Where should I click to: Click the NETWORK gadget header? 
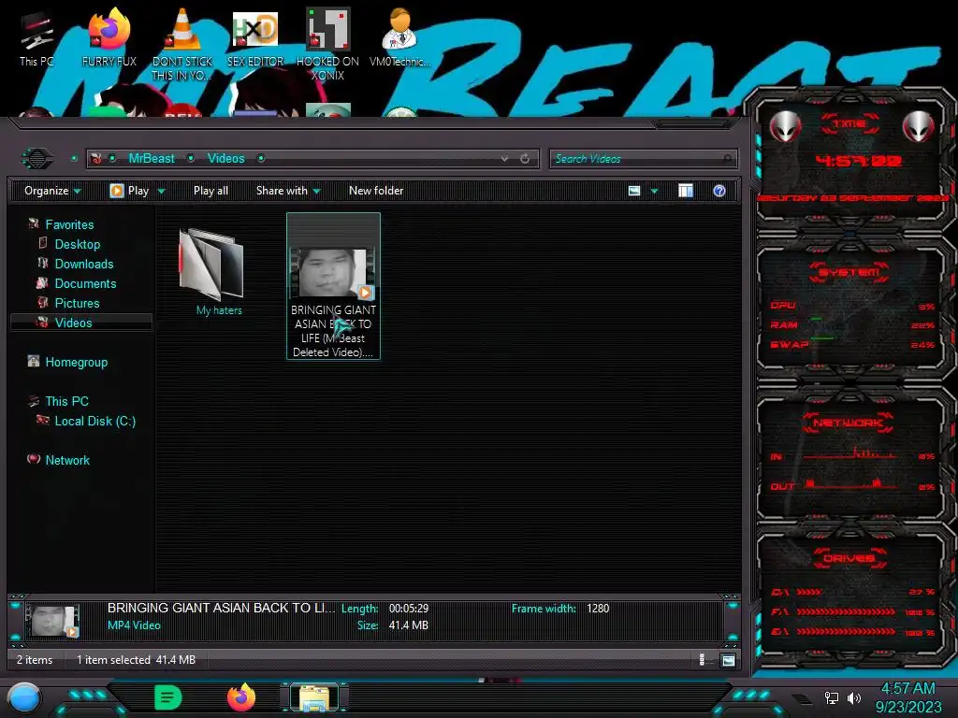[849, 423]
